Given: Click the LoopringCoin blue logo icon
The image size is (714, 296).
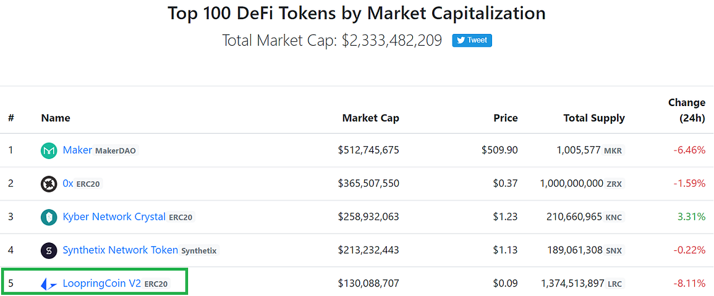Looking at the screenshot, I should (x=49, y=284).
